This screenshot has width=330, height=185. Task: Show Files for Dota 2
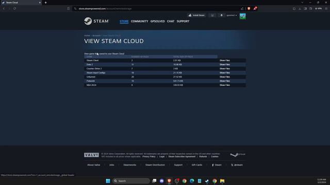pyautogui.click(x=225, y=65)
